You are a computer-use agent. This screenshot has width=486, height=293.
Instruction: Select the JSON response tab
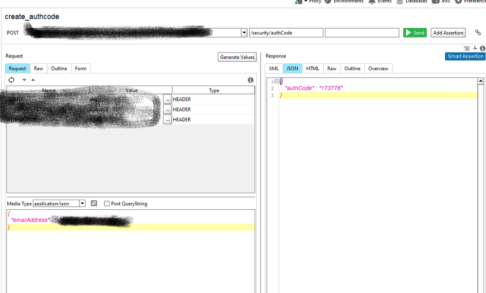point(292,68)
